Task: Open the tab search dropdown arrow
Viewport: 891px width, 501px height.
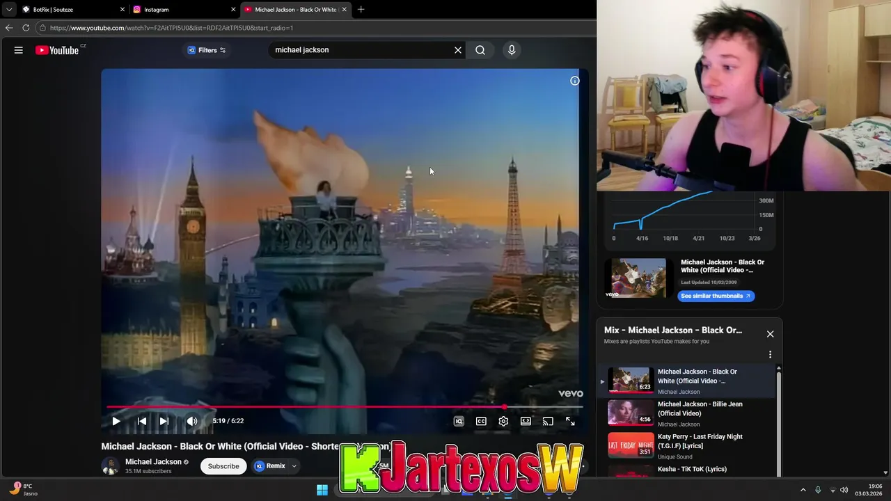Action: [8, 10]
